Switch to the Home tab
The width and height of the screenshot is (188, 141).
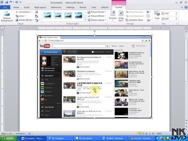(16, 7)
